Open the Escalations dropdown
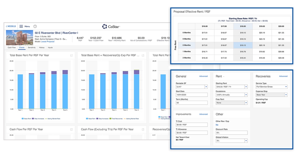298x162 pixels. [246, 95]
